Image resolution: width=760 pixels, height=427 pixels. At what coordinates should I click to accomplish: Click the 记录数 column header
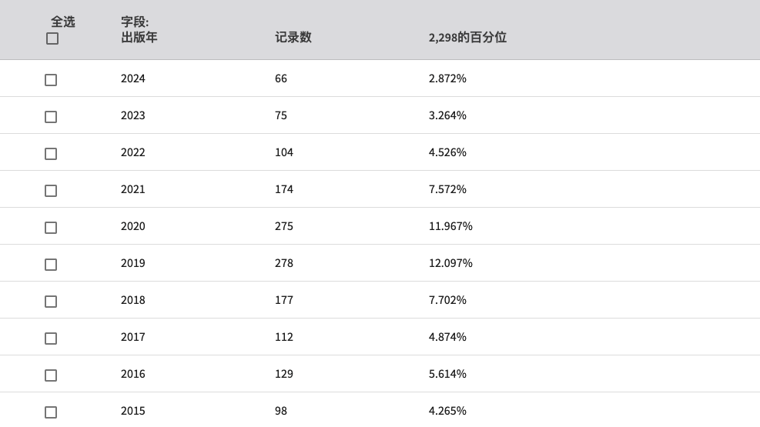click(293, 37)
